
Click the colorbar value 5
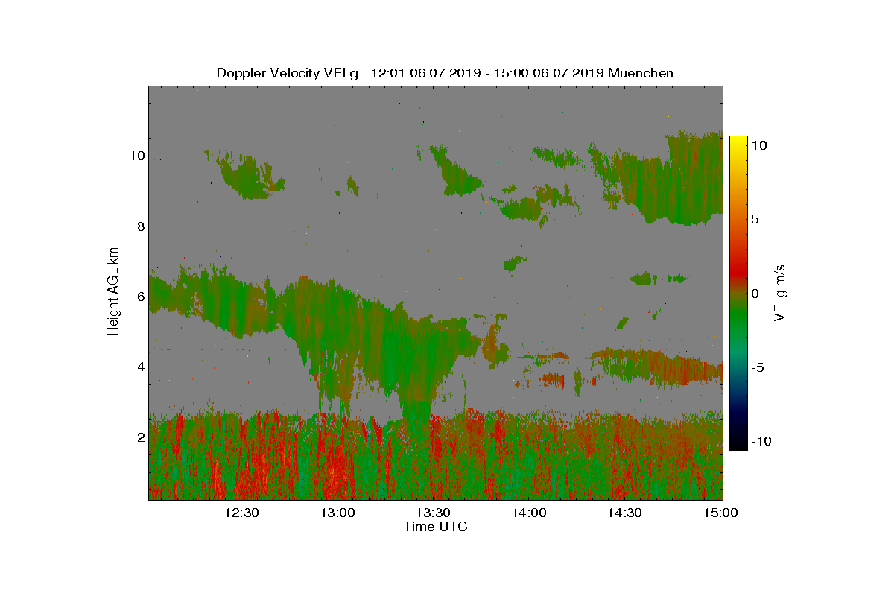click(755, 219)
